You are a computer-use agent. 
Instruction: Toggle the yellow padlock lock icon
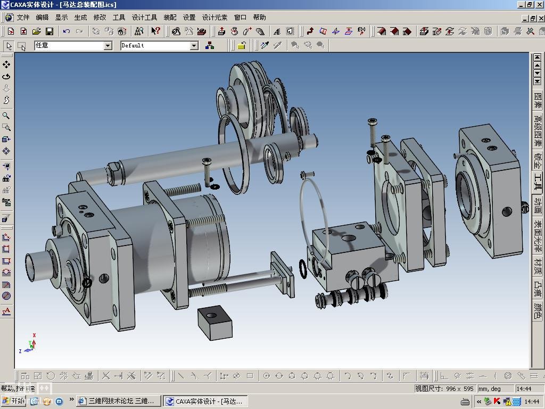pos(241,45)
